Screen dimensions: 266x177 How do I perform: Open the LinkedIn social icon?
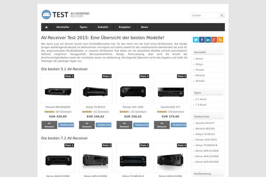pyautogui.click(x=208, y=40)
